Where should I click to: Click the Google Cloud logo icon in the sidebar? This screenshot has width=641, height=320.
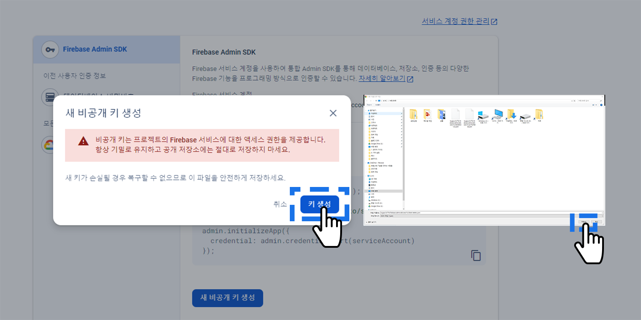coord(48,145)
